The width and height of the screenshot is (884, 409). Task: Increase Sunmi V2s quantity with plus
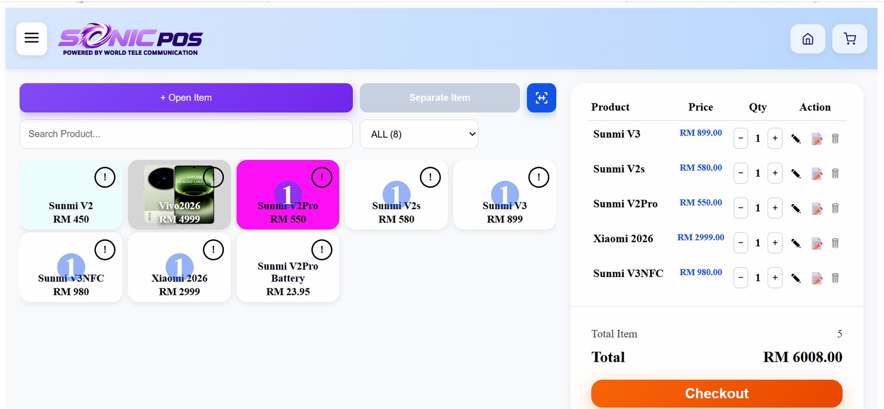[x=775, y=173]
